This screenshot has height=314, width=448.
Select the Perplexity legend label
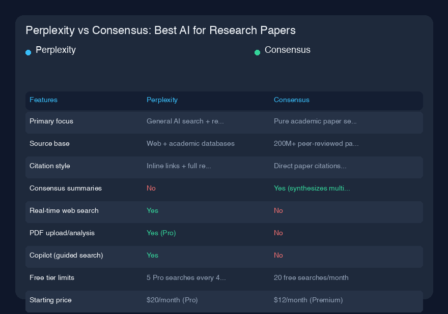click(55, 50)
